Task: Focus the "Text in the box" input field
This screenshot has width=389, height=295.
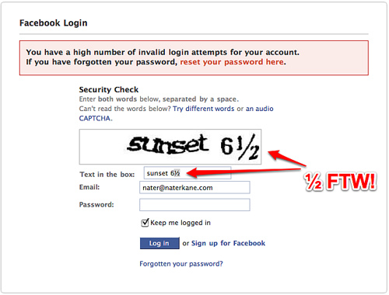Action: pyautogui.click(x=187, y=173)
